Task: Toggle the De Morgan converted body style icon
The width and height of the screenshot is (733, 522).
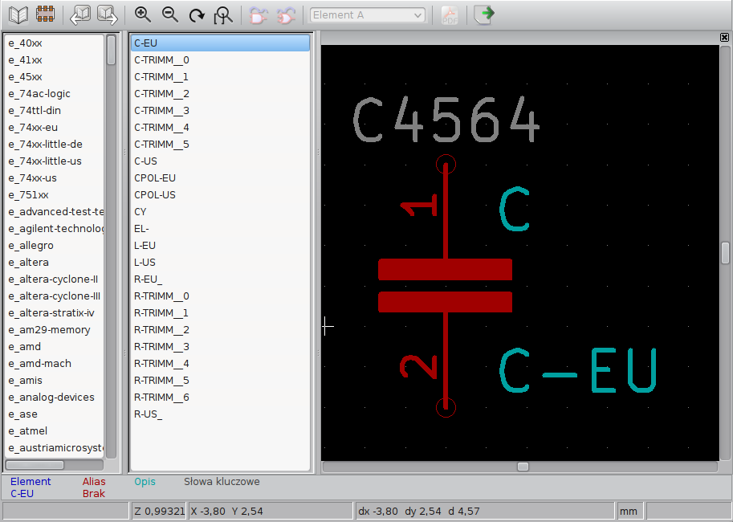Action: point(286,14)
